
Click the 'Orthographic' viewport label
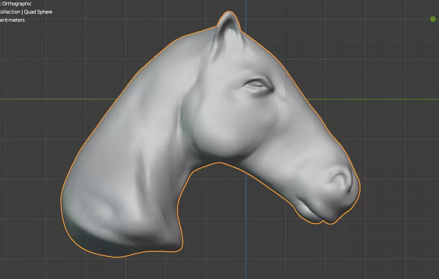17,4
